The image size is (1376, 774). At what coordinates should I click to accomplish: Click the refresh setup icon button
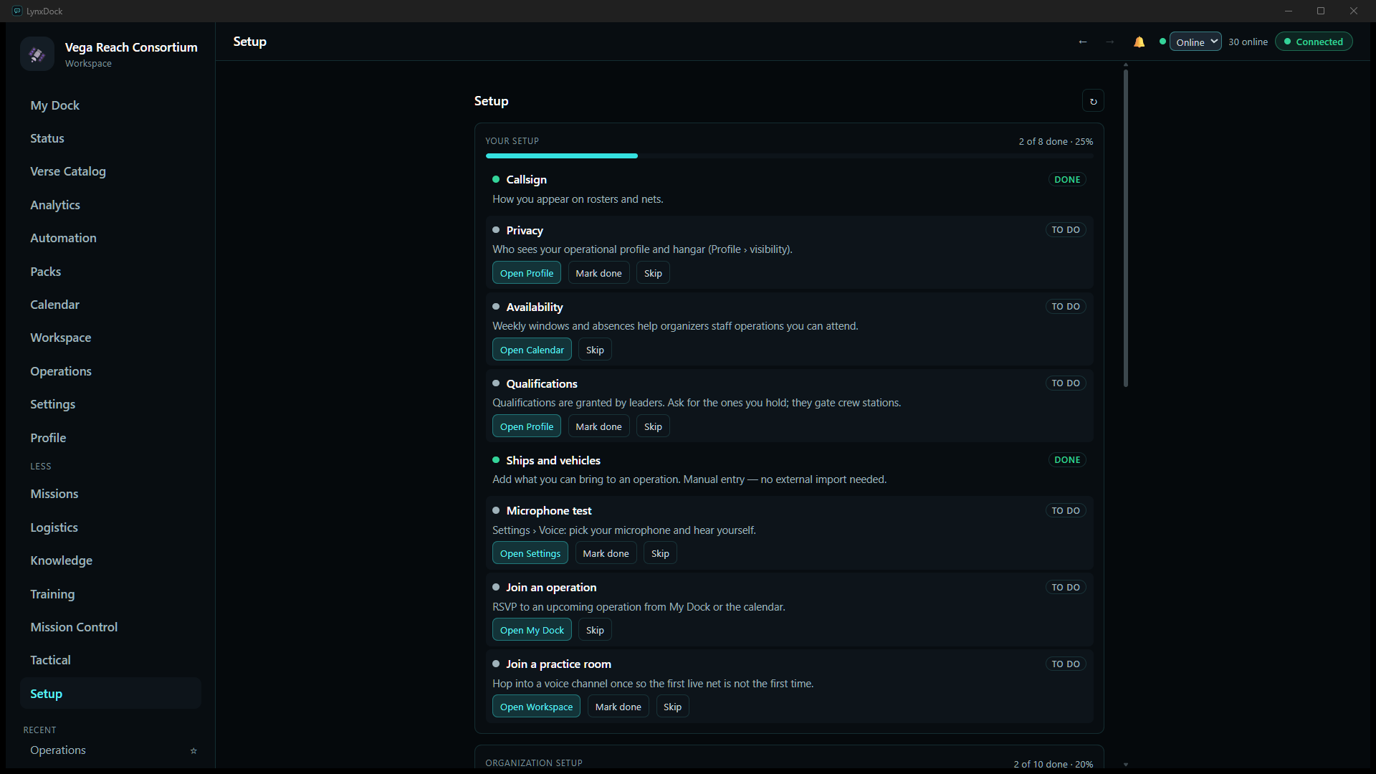click(x=1093, y=101)
